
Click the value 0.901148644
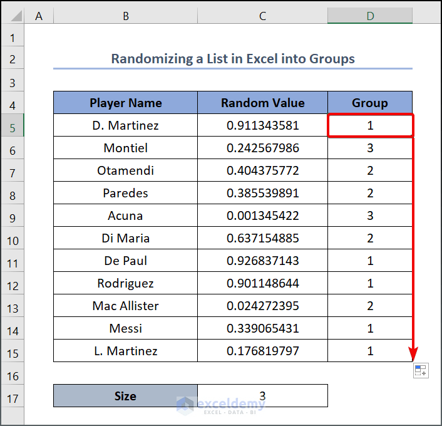point(262,283)
